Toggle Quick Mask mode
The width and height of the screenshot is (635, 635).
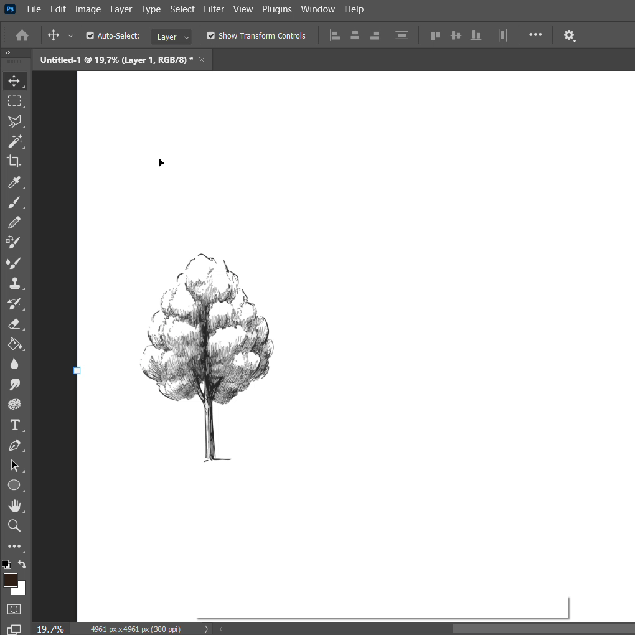14,609
